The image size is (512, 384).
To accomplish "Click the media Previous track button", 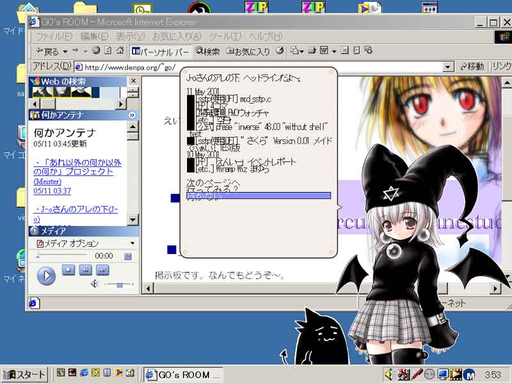I will [x=86, y=270].
